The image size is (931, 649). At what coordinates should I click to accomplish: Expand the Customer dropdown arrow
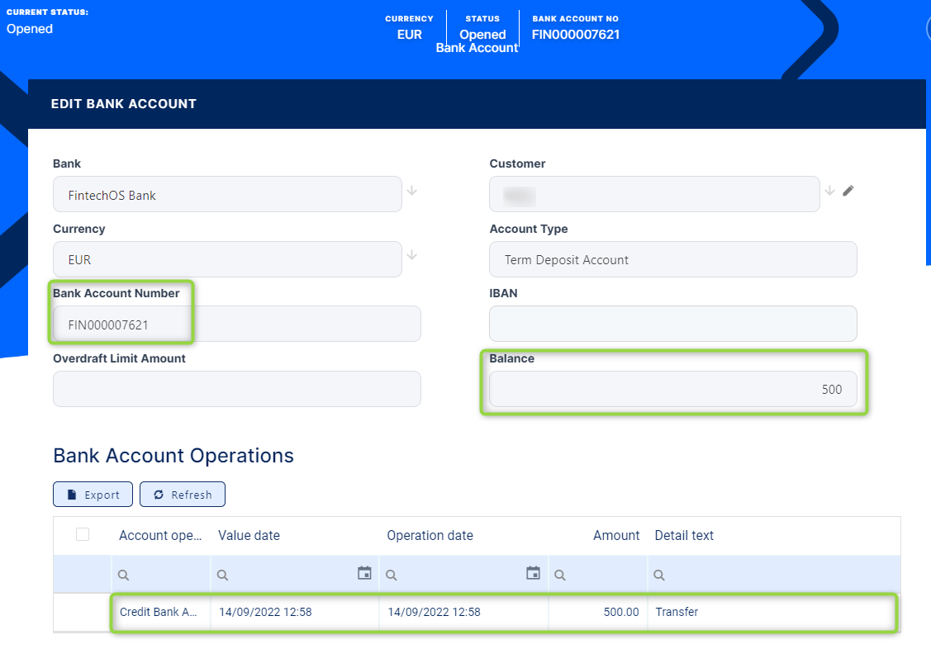(x=830, y=191)
